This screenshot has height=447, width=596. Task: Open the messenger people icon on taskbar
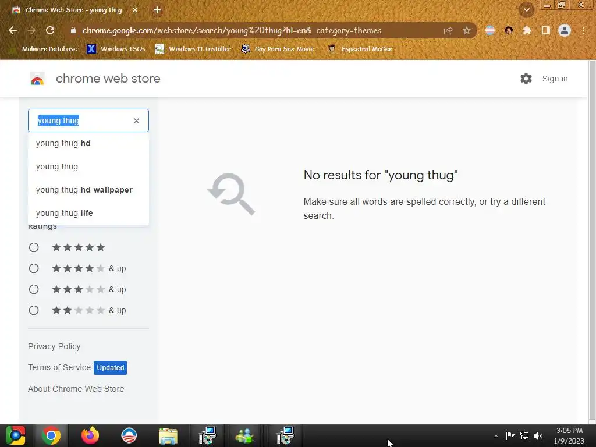pos(244,435)
